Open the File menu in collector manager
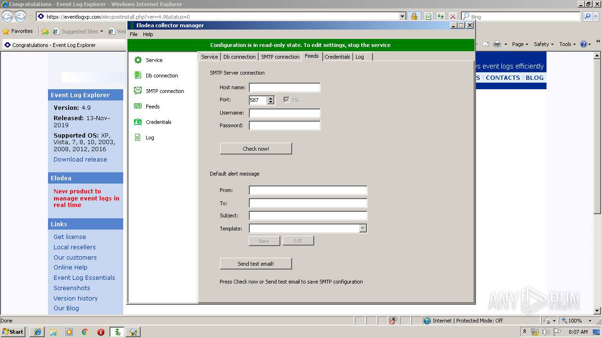 click(x=134, y=34)
